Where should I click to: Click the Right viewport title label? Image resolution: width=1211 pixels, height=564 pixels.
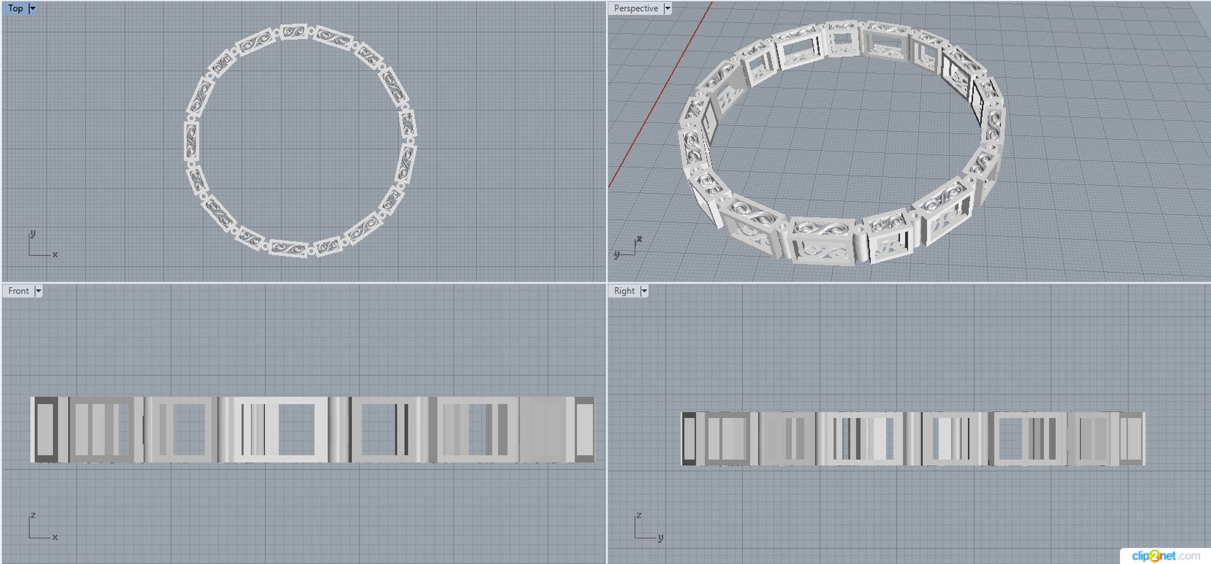624,291
